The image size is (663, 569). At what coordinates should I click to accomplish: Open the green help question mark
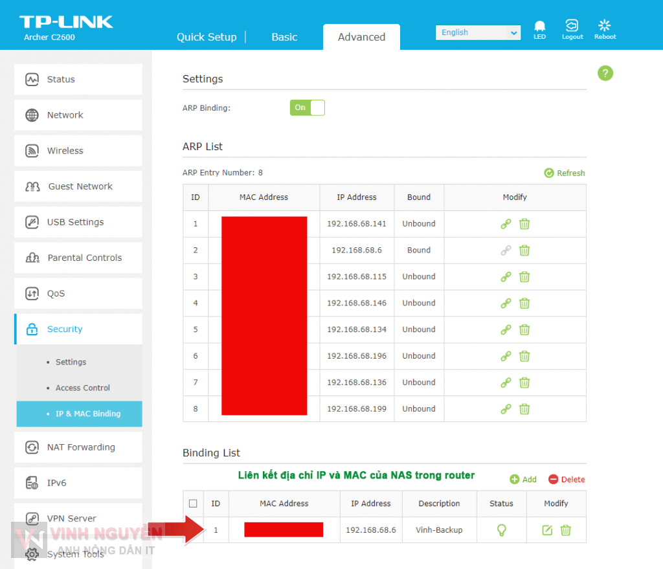(x=605, y=73)
